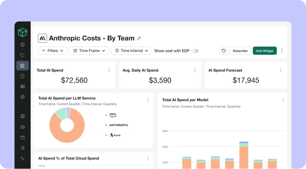Select the dashboards grid icon in sidebar

(x=23, y=66)
